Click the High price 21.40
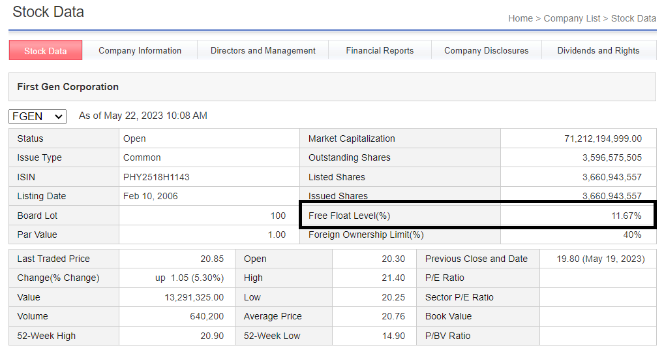This screenshot has width=664, height=354. coord(393,278)
